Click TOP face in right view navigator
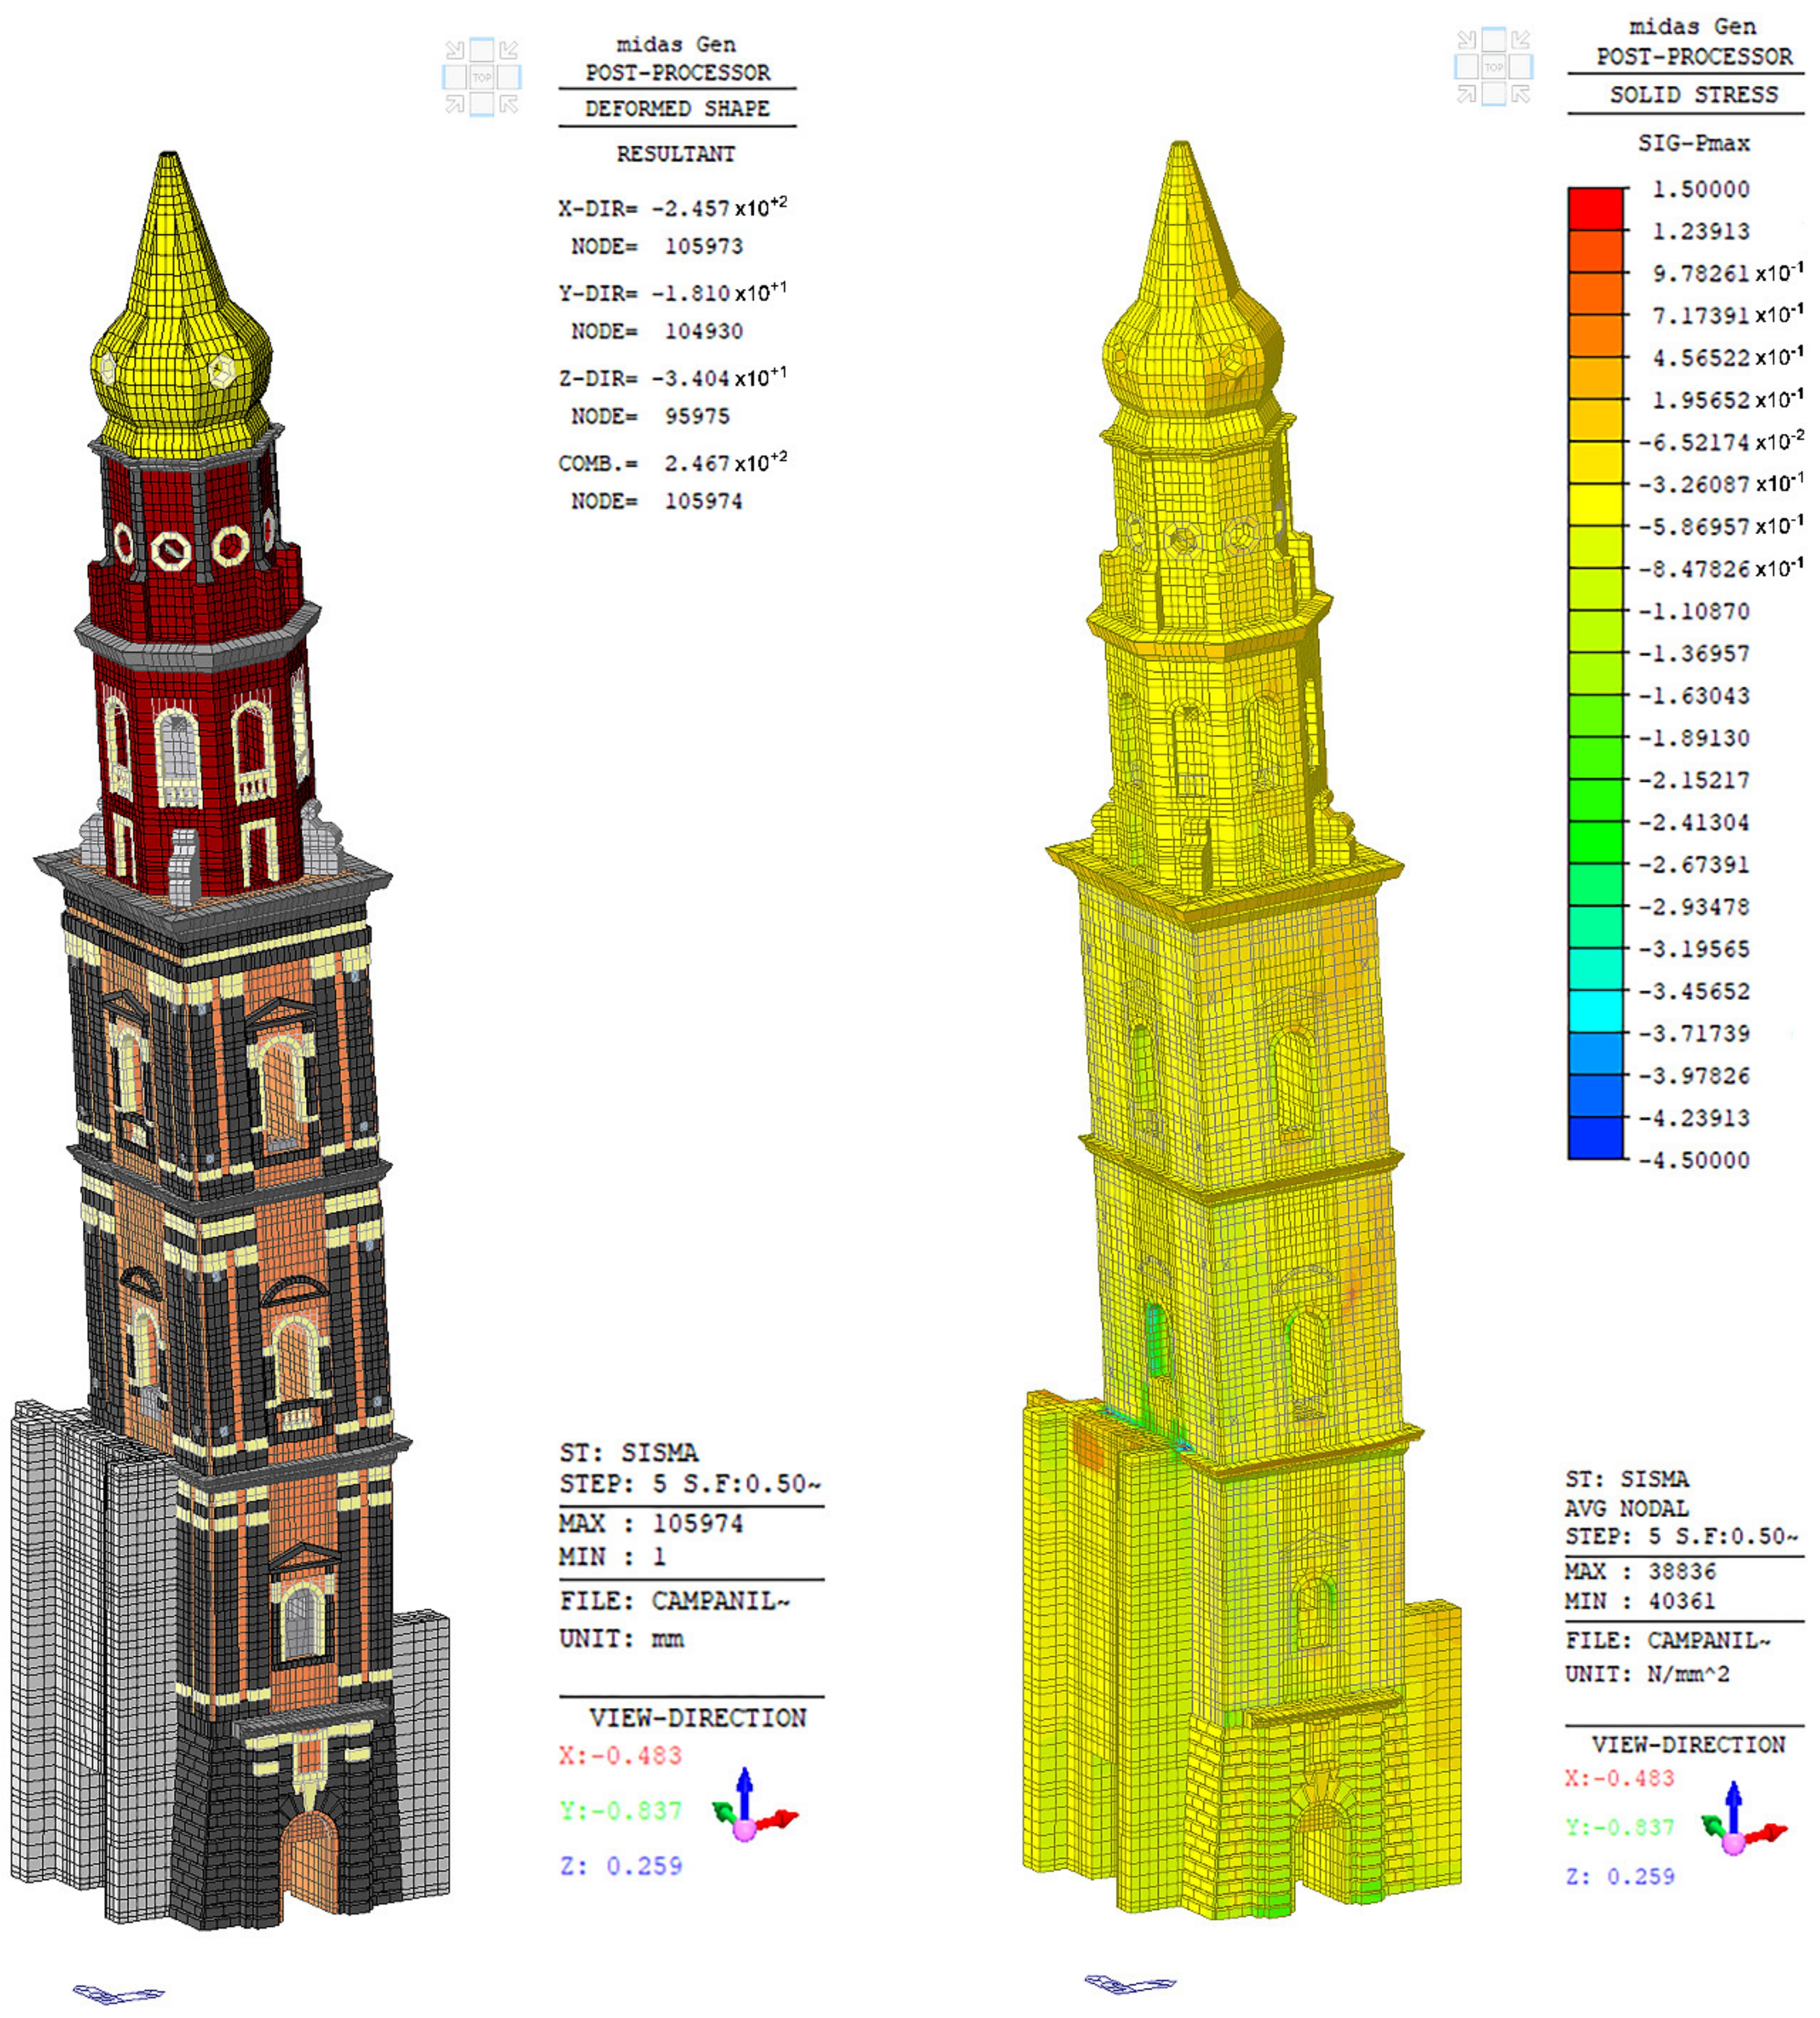Screen dimensions: 1820x2018 point(1493,67)
